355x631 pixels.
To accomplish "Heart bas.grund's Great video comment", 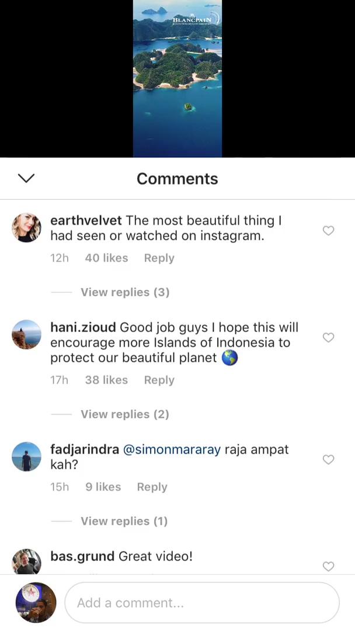I will (328, 566).
